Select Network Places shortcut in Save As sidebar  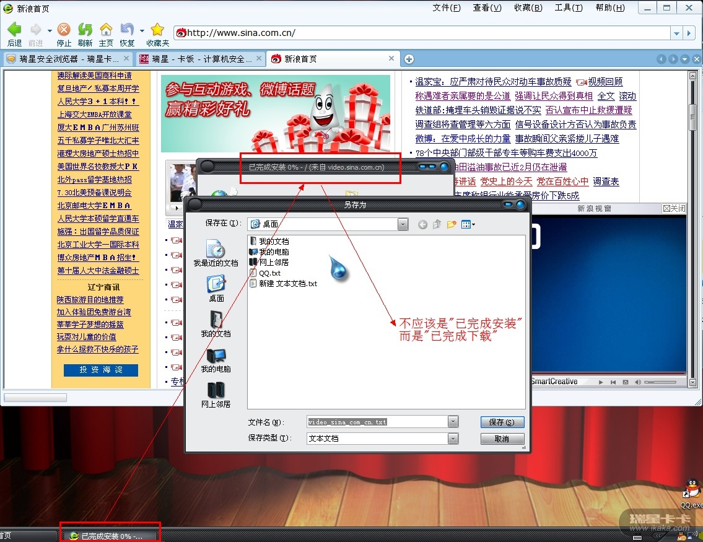coord(216,395)
